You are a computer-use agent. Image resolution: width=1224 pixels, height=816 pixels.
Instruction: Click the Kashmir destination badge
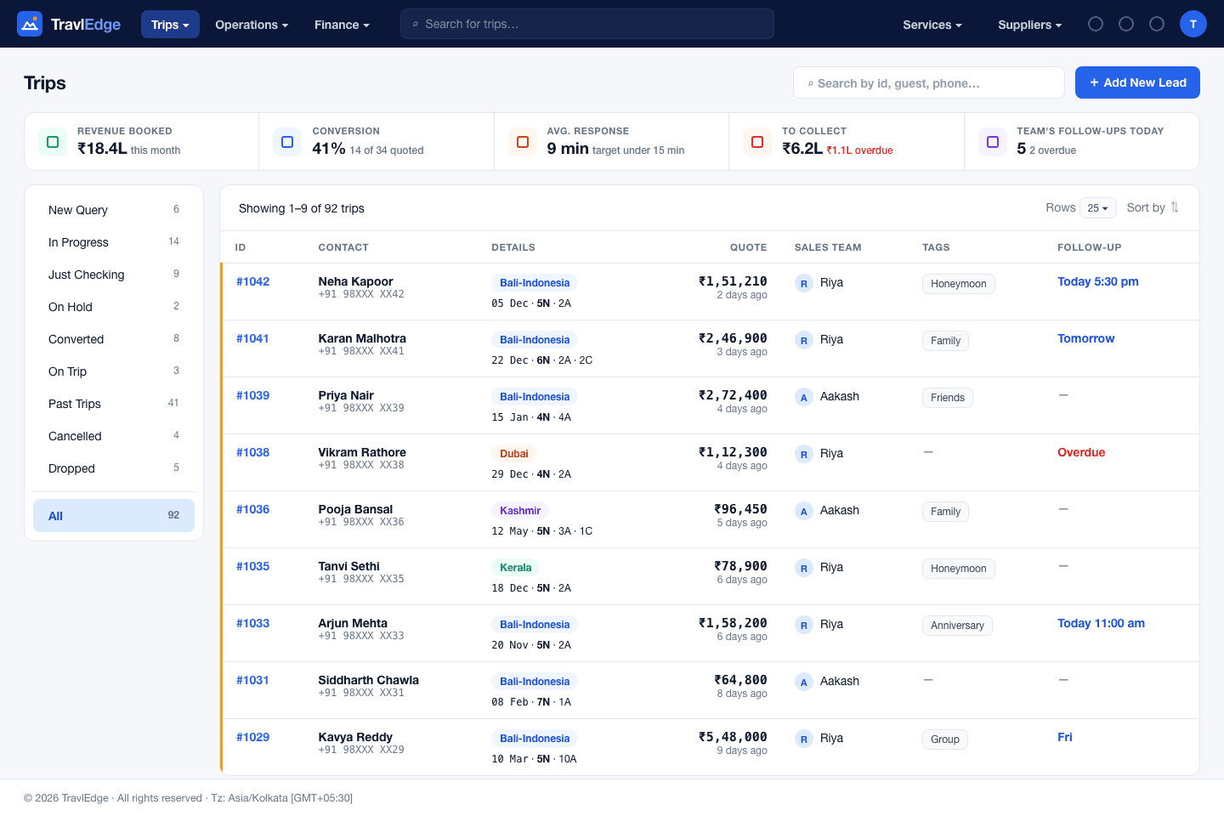pyautogui.click(x=520, y=511)
